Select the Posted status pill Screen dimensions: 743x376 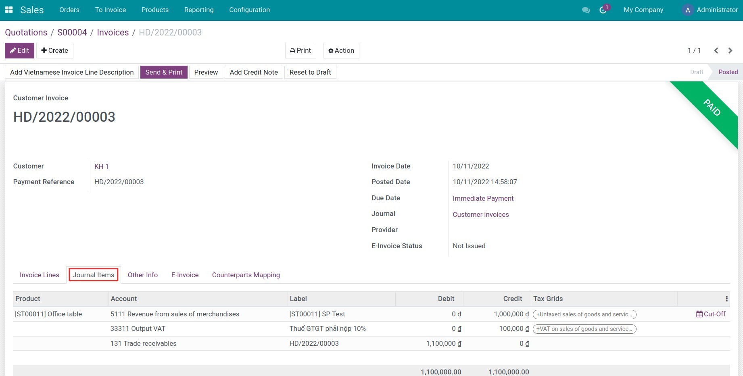(x=728, y=72)
